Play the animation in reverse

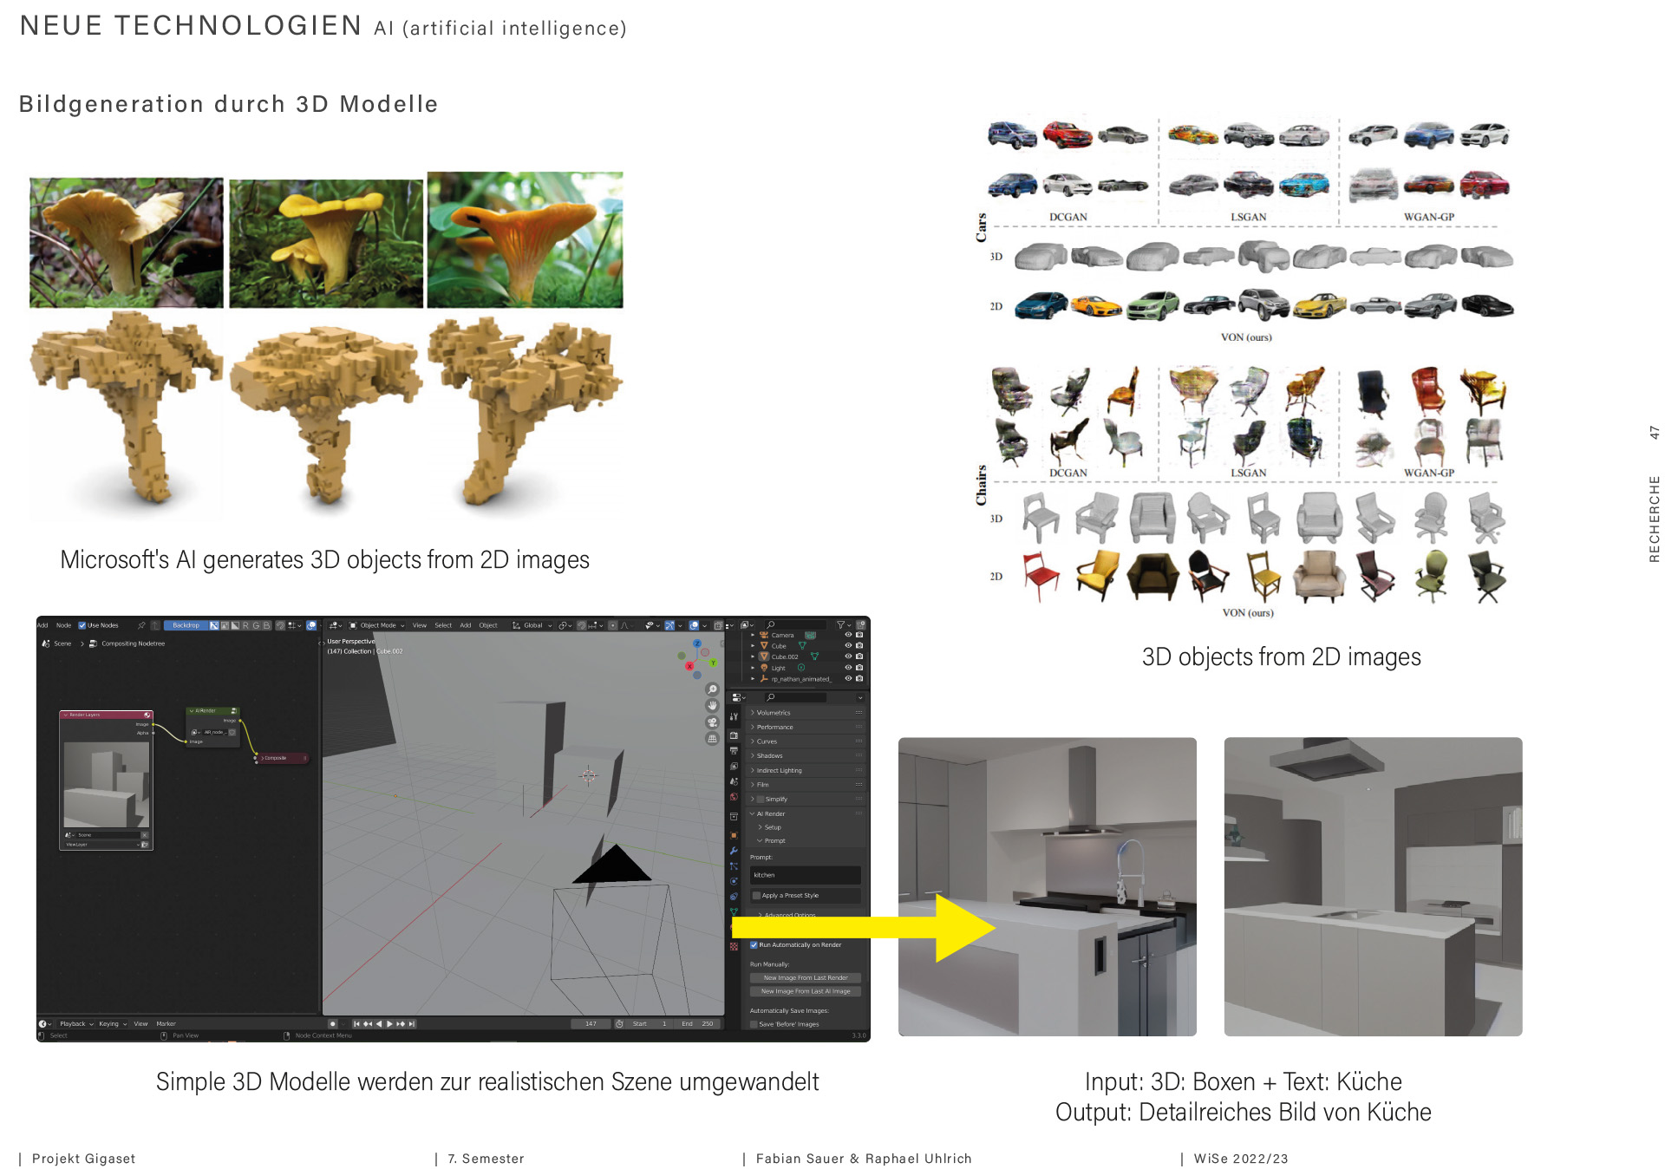[379, 1024]
